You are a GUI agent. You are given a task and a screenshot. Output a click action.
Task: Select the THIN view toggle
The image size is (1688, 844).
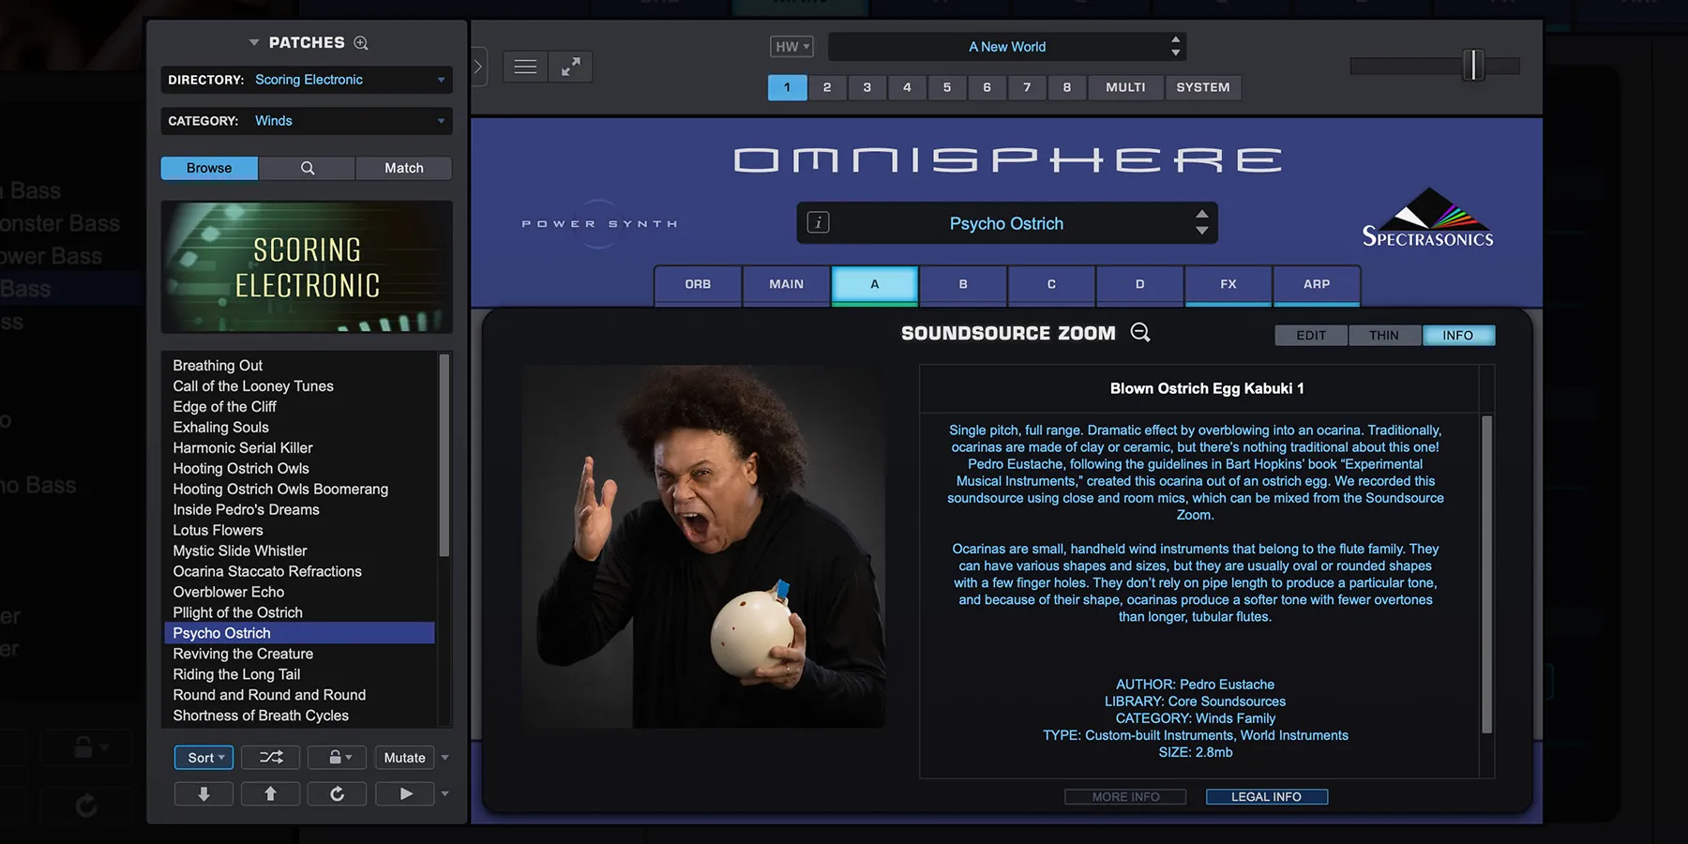click(1383, 336)
